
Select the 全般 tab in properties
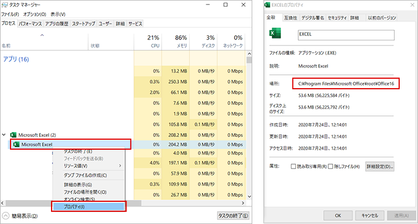click(273, 18)
